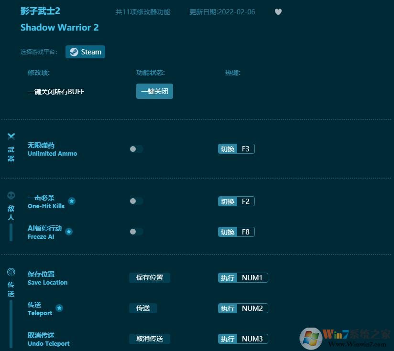394x351 pixels.
Task: Enable the One-Hit Kills toggle
Action: pyautogui.click(x=136, y=201)
